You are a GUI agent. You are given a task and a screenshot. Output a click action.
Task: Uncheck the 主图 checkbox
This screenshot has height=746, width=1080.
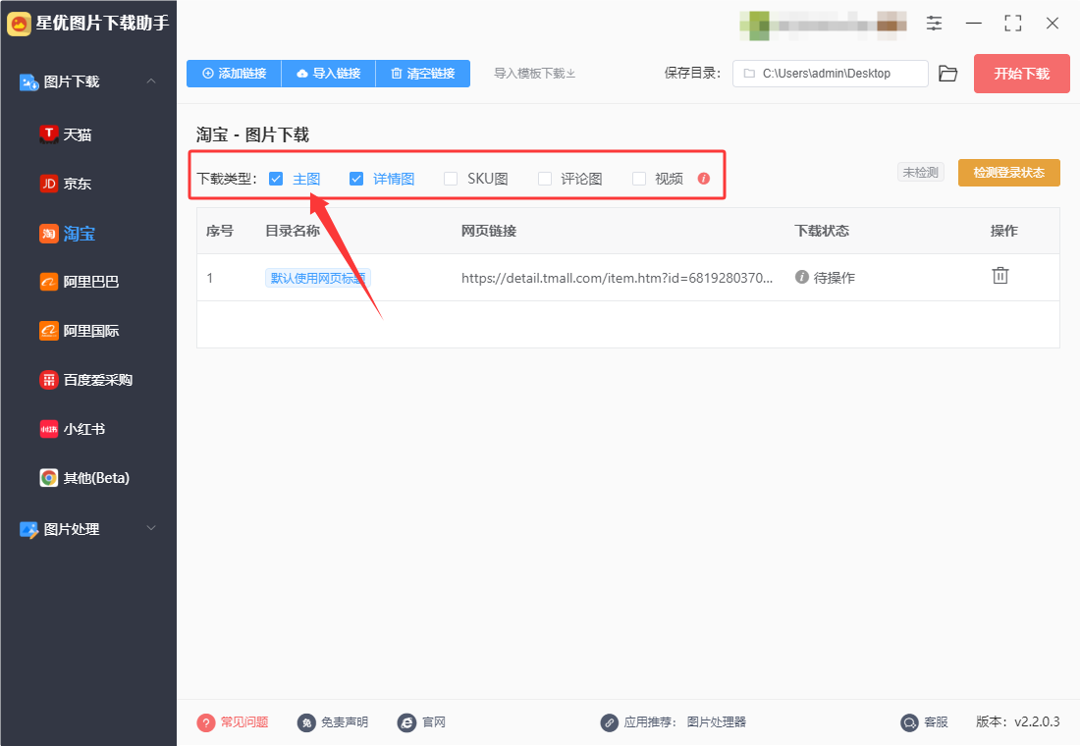pos(276,179)
